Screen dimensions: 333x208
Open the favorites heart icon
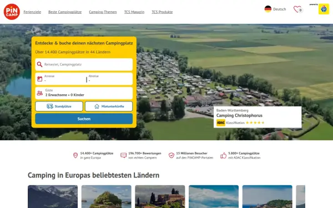click(x=297, y=9)
